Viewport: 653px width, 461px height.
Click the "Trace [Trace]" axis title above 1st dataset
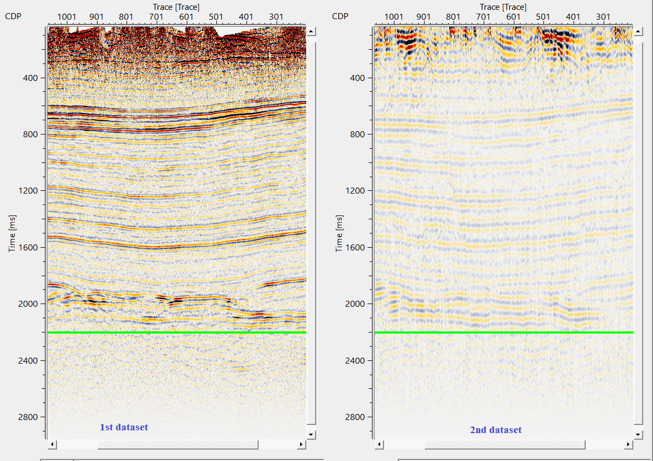[x=176, y=7]
